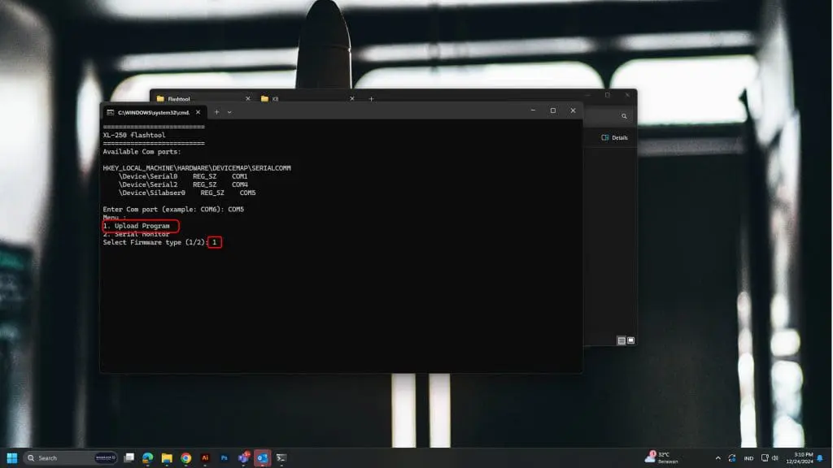This screenshot has height=468, width=833.
Task: Show hidden system tray icons
Action: click(717, 458)
